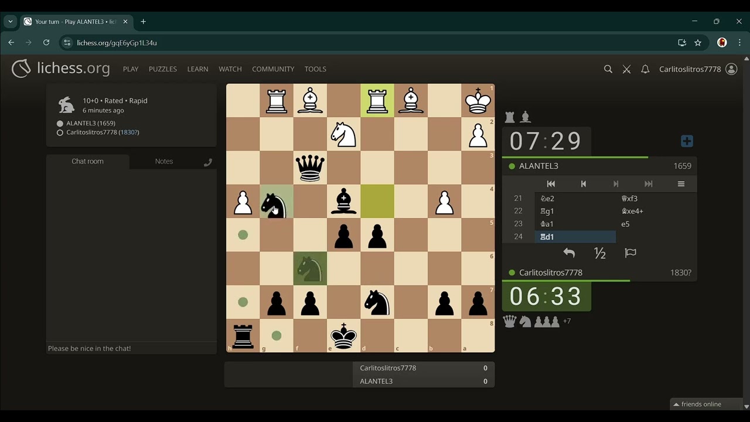
Task: Click the propose takeback arrow icon
Action: (569, 253)
